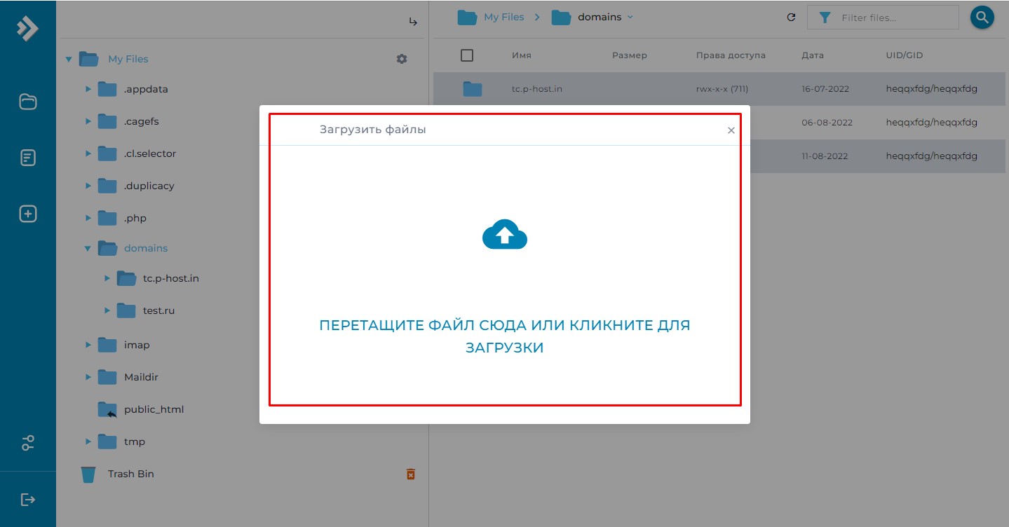This screenshot has height=527, width=1009.
Task: Click Trash Bin bucket icon
Action: (88, 474)
